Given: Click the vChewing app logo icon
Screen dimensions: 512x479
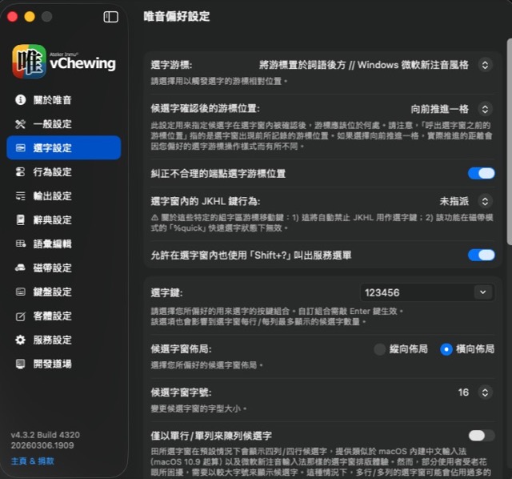Looking at the screenshot, I should coord(29,62).
